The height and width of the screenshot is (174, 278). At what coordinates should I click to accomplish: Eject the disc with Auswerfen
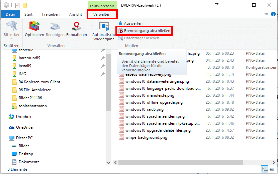pyautogui.click(x=130, y=23)
